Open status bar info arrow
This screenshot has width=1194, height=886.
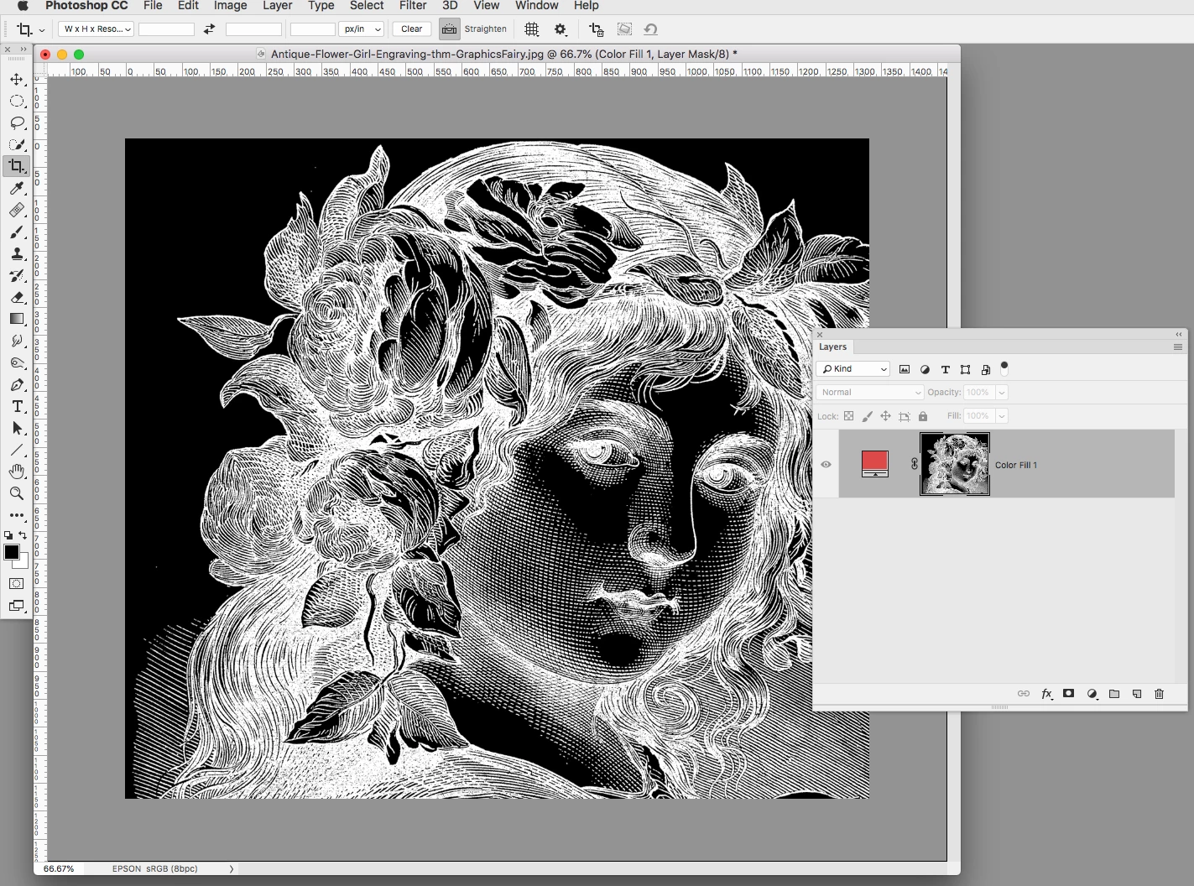232,869
